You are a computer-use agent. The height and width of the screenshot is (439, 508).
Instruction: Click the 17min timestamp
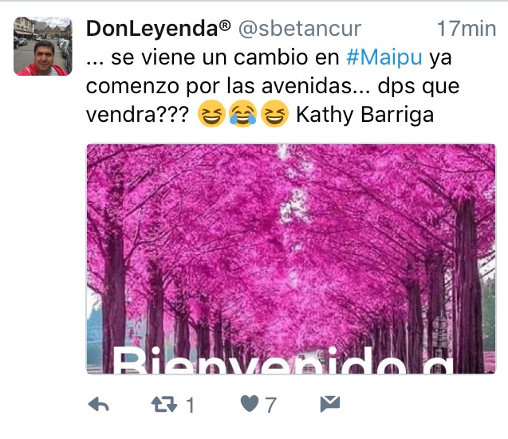pyautogui.click(x=467, y=29)
